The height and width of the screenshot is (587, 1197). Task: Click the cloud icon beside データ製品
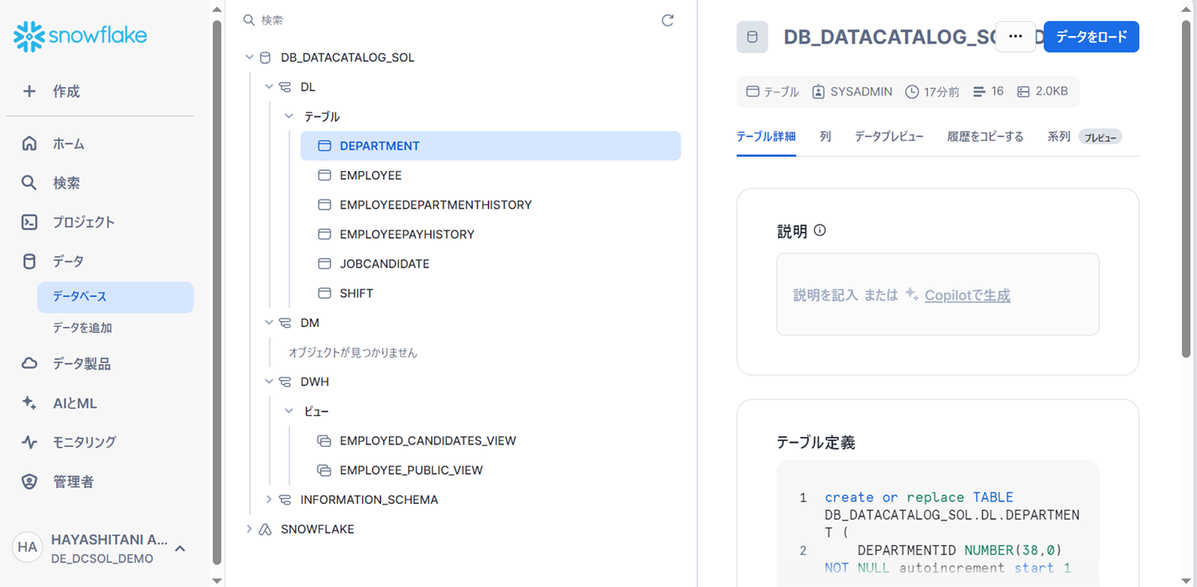(x=29, y=364)
